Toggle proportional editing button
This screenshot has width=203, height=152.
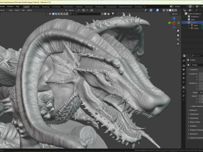click(92, 10)
